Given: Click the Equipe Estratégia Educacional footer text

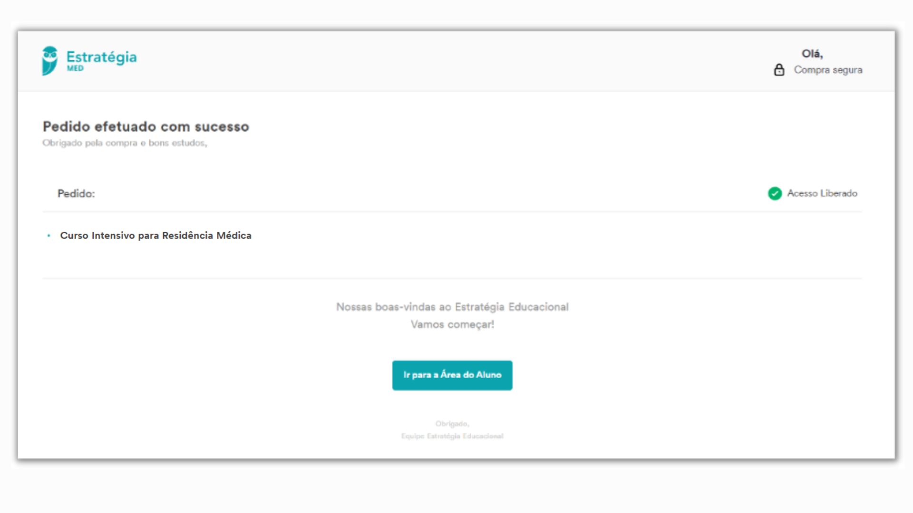Looking at the screenshot, I should [452, 436].
